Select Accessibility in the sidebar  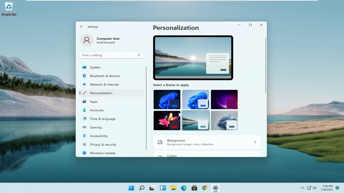point(112,136)
